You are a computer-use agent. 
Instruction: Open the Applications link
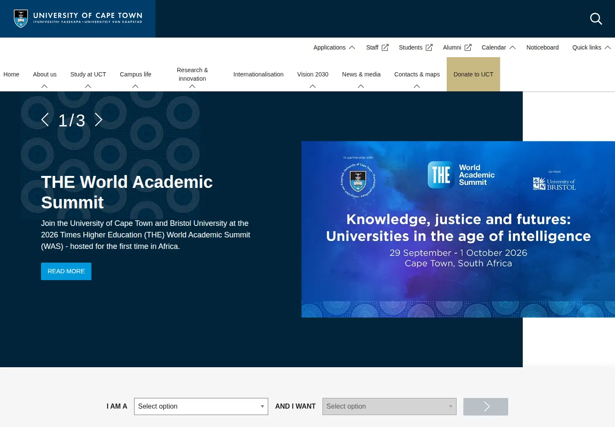point(330,47)
